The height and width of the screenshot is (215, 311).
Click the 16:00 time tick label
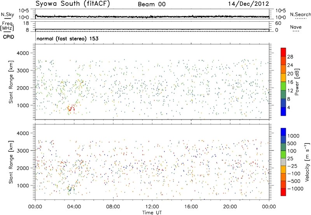coord(191,207)
